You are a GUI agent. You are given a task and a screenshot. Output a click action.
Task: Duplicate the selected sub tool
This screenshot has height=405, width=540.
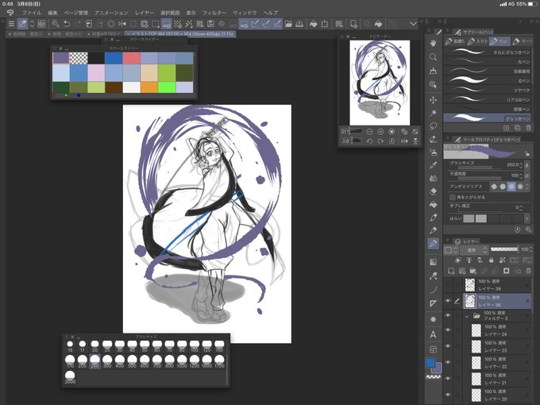click(517, 128)
